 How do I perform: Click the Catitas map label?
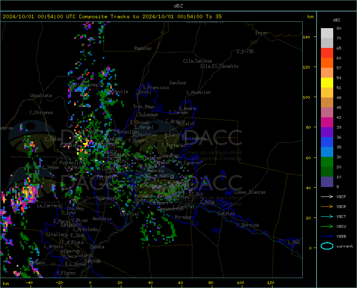(x=226, y=214)
